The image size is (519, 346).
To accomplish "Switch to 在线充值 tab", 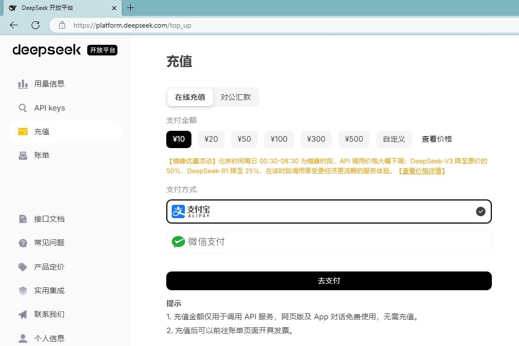I will point(190,97).
